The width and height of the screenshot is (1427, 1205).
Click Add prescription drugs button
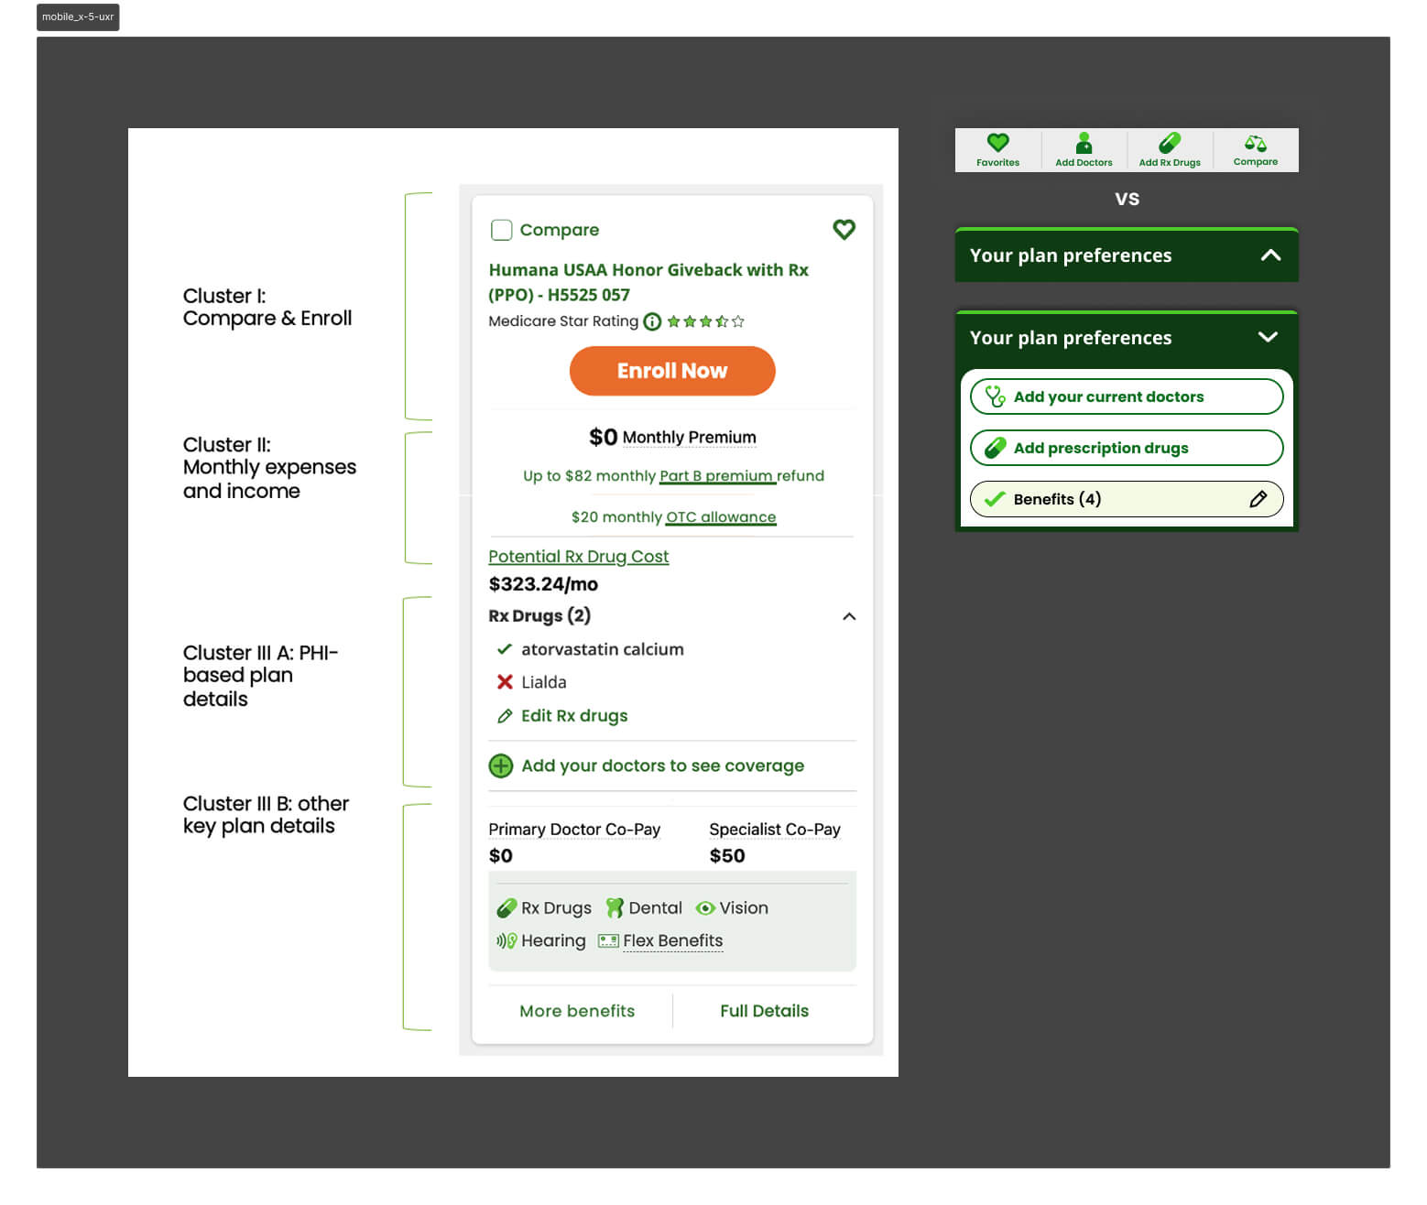click(x=1127, y=448)
